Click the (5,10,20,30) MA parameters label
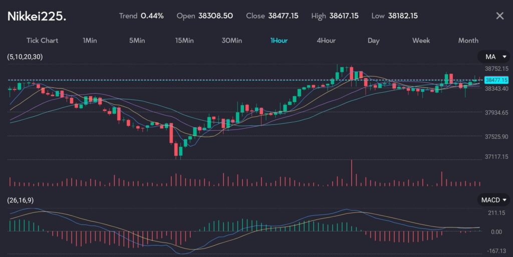The image size is (513, 257). pos(25,57)
